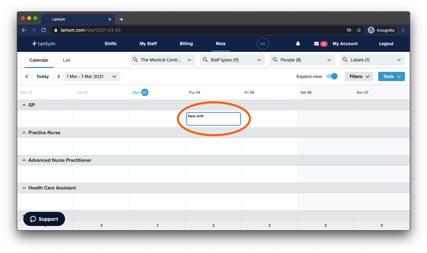This screenshot has width=427, height=253.
Task: Open a new browser tab
Action: [121, 19]
